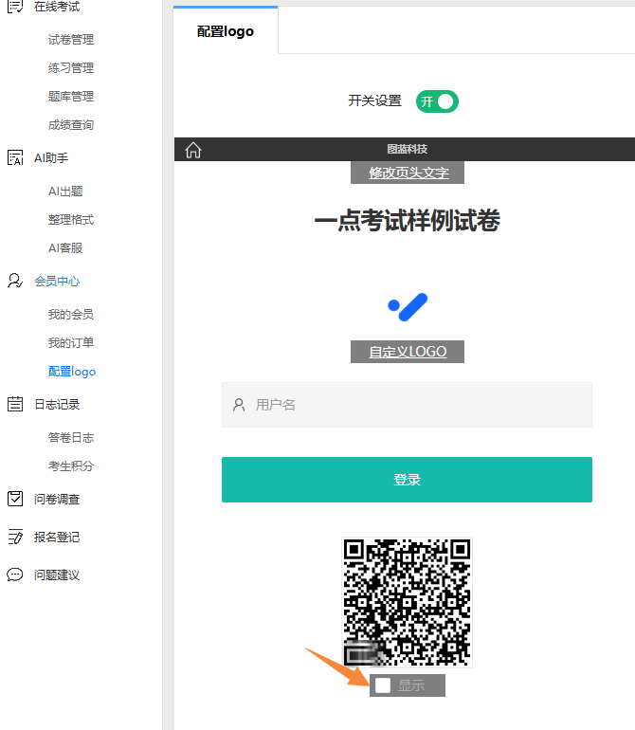Select AI客服 menu item
This screenshot has height=730, width=635.
pyautogui.click(x=65, y=248)
